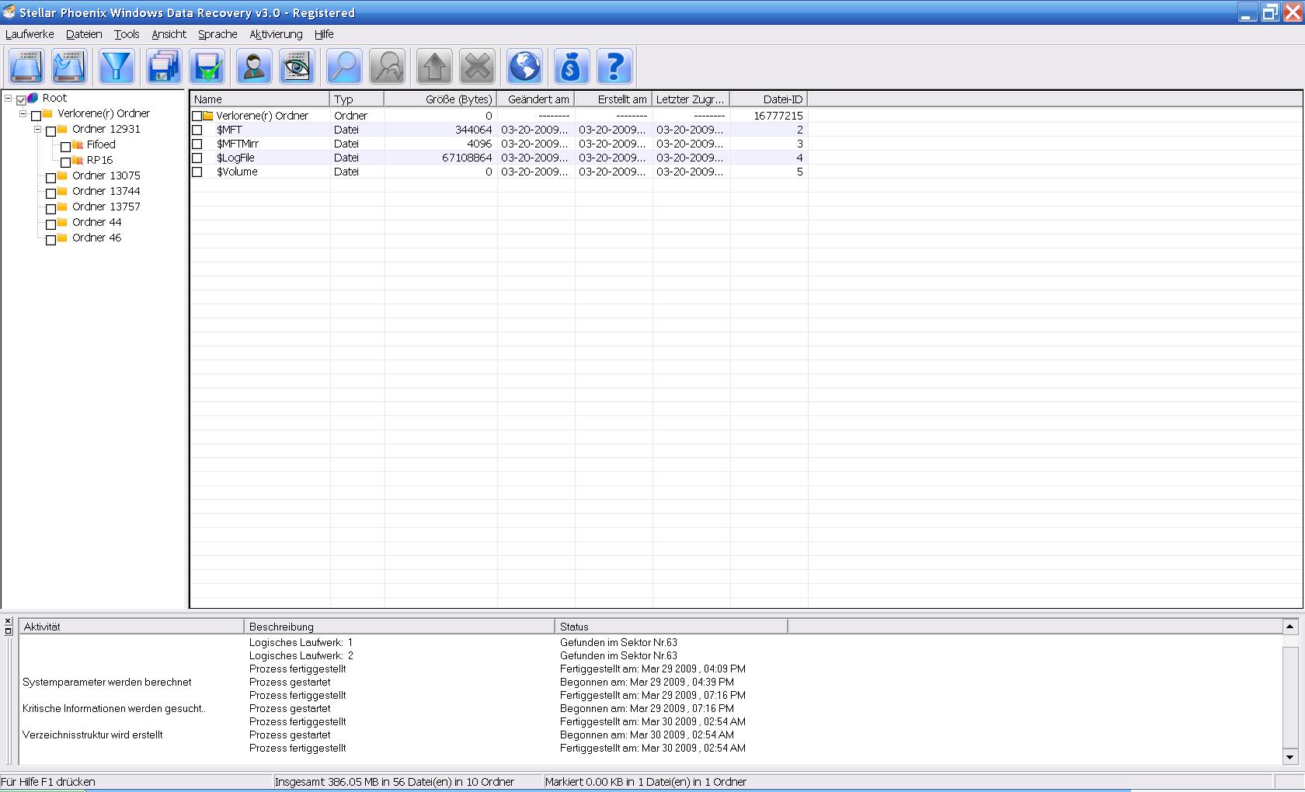Click the folder icon of Ordner 13075
The image size is (1305, 792).
(62, 176)
